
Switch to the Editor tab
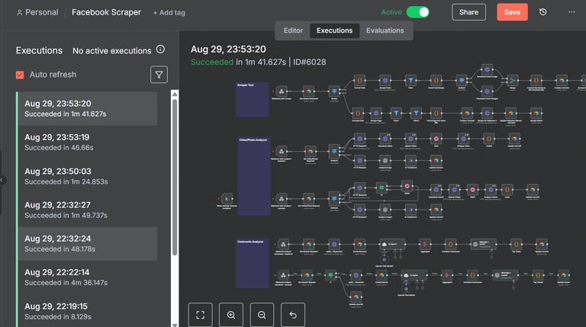293,30
